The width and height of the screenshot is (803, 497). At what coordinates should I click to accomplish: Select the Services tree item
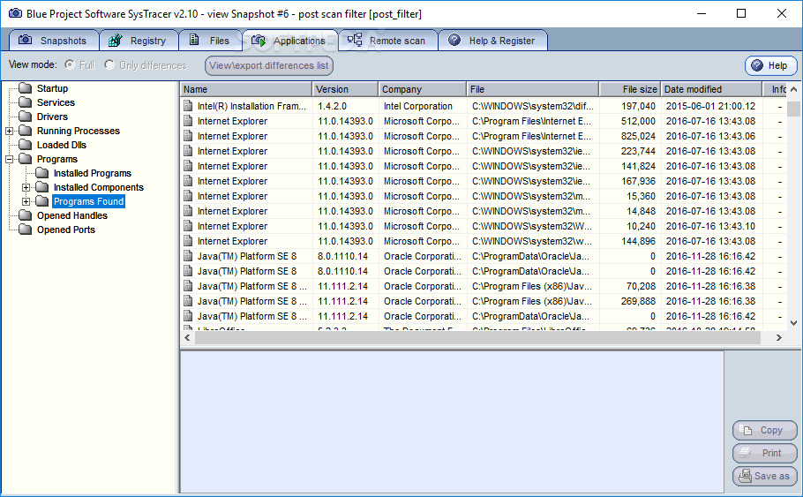[56, 102]
